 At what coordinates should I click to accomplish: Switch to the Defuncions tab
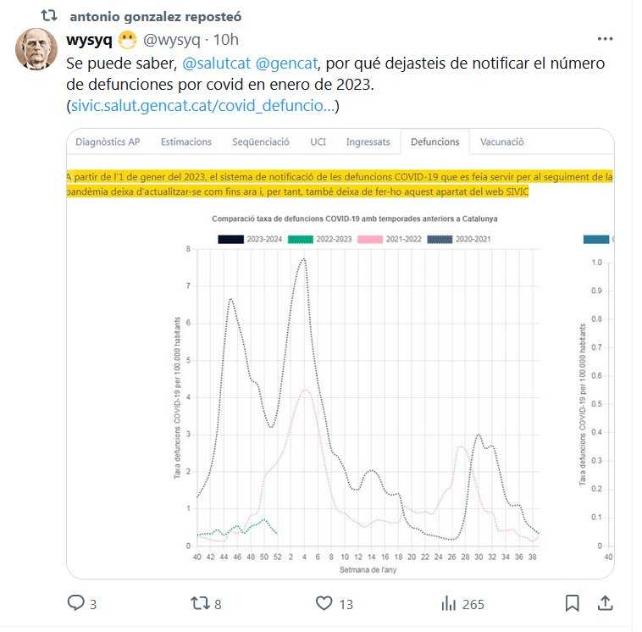coord(434,142)
